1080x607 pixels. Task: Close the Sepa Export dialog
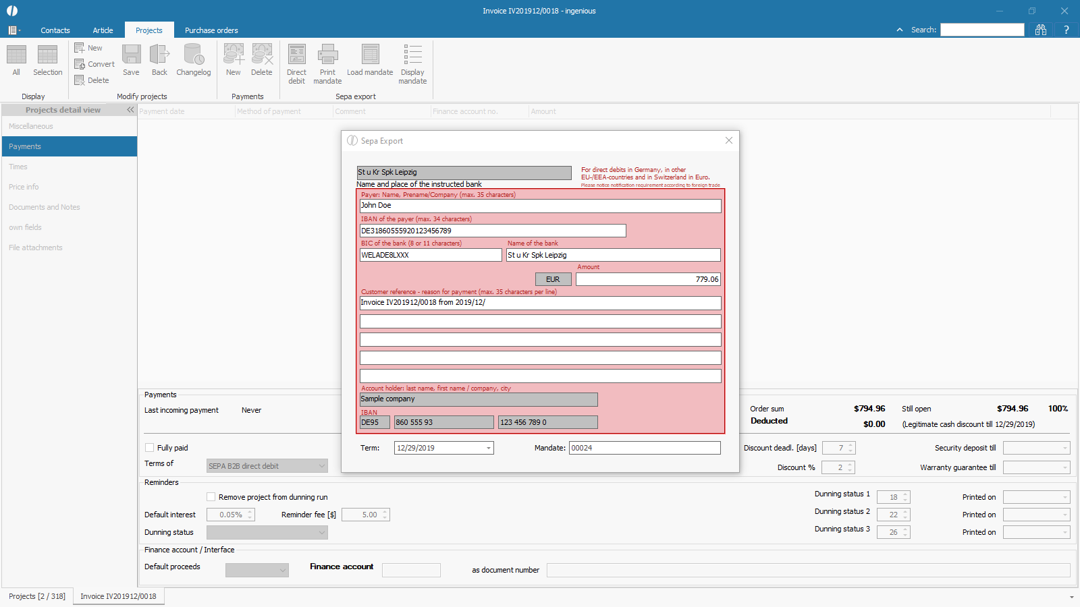[x=729, y=140]
